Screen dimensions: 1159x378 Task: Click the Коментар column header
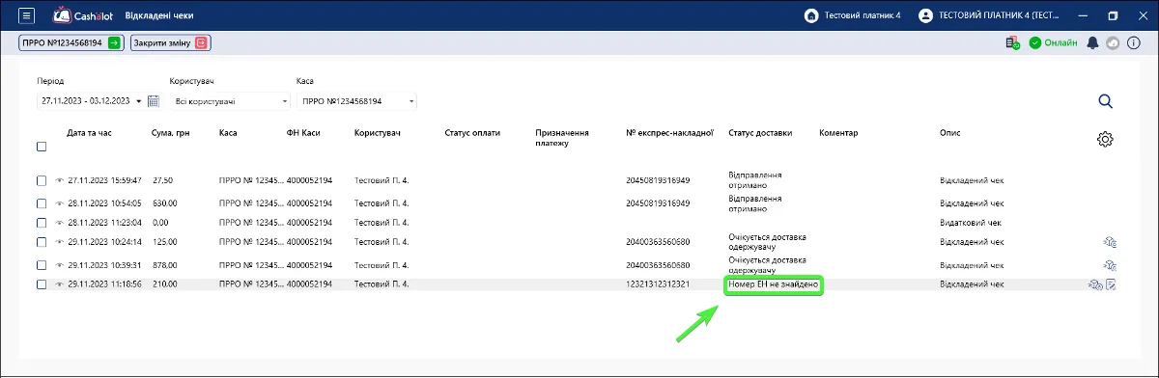(838, 132)
